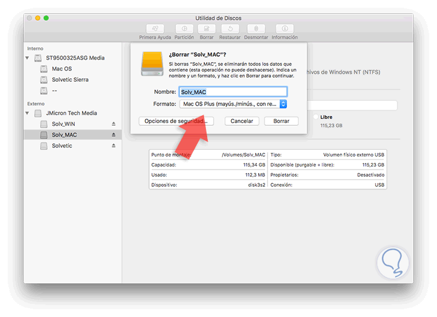Image resolution: width=437 pixels, height=317 pixels.
Task: Eject the Solv_WIN volume
Action: (x=113, y=124)
